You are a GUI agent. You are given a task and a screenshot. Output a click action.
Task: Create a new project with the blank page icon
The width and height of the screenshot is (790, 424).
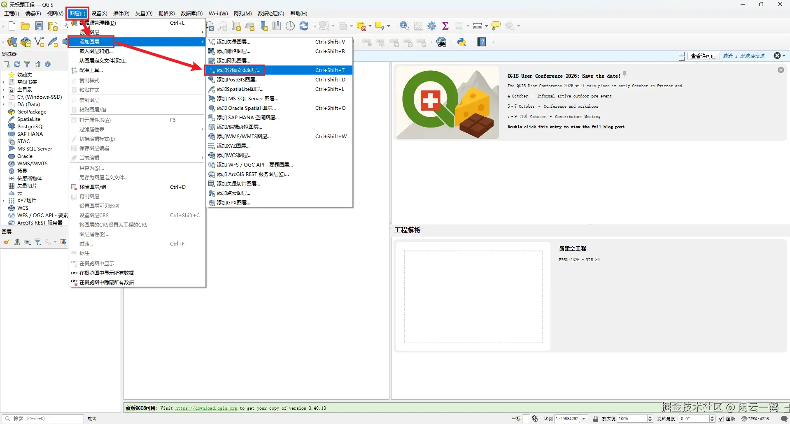tap(12, 26)
